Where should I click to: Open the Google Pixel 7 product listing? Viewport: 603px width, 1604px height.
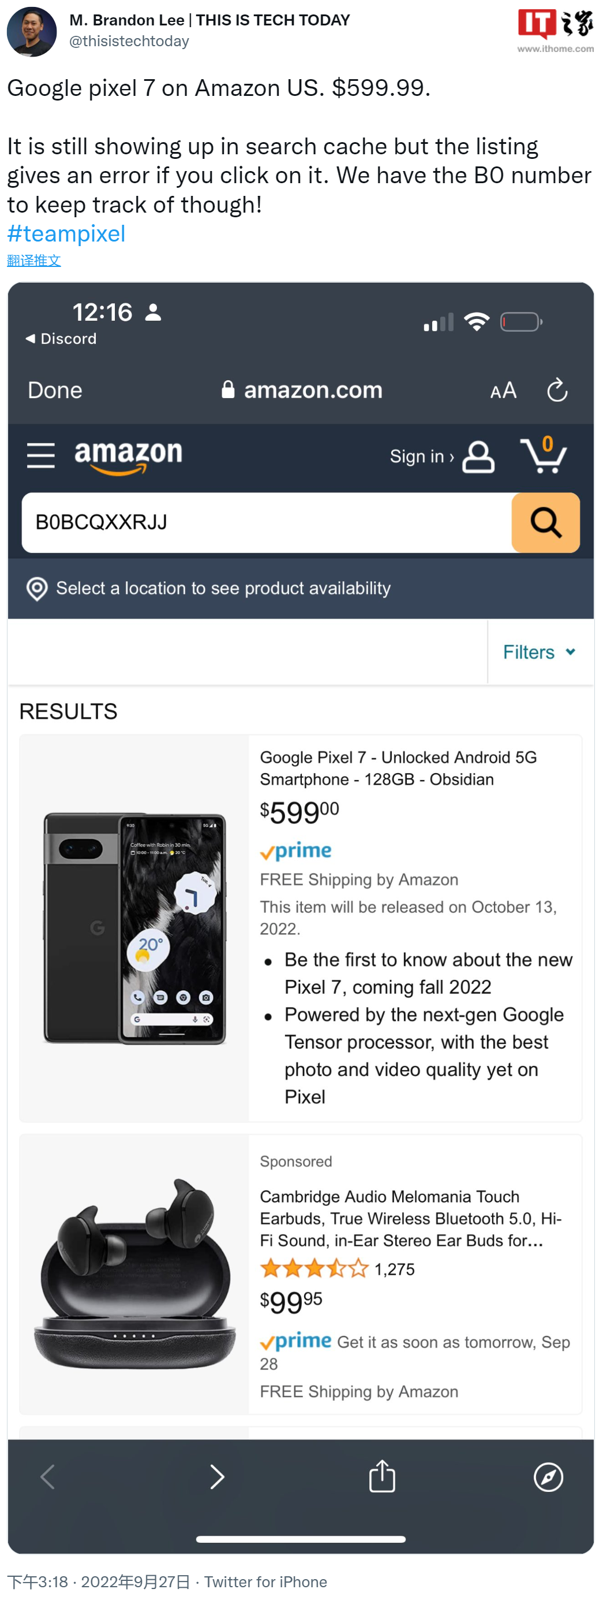point(399,768)
